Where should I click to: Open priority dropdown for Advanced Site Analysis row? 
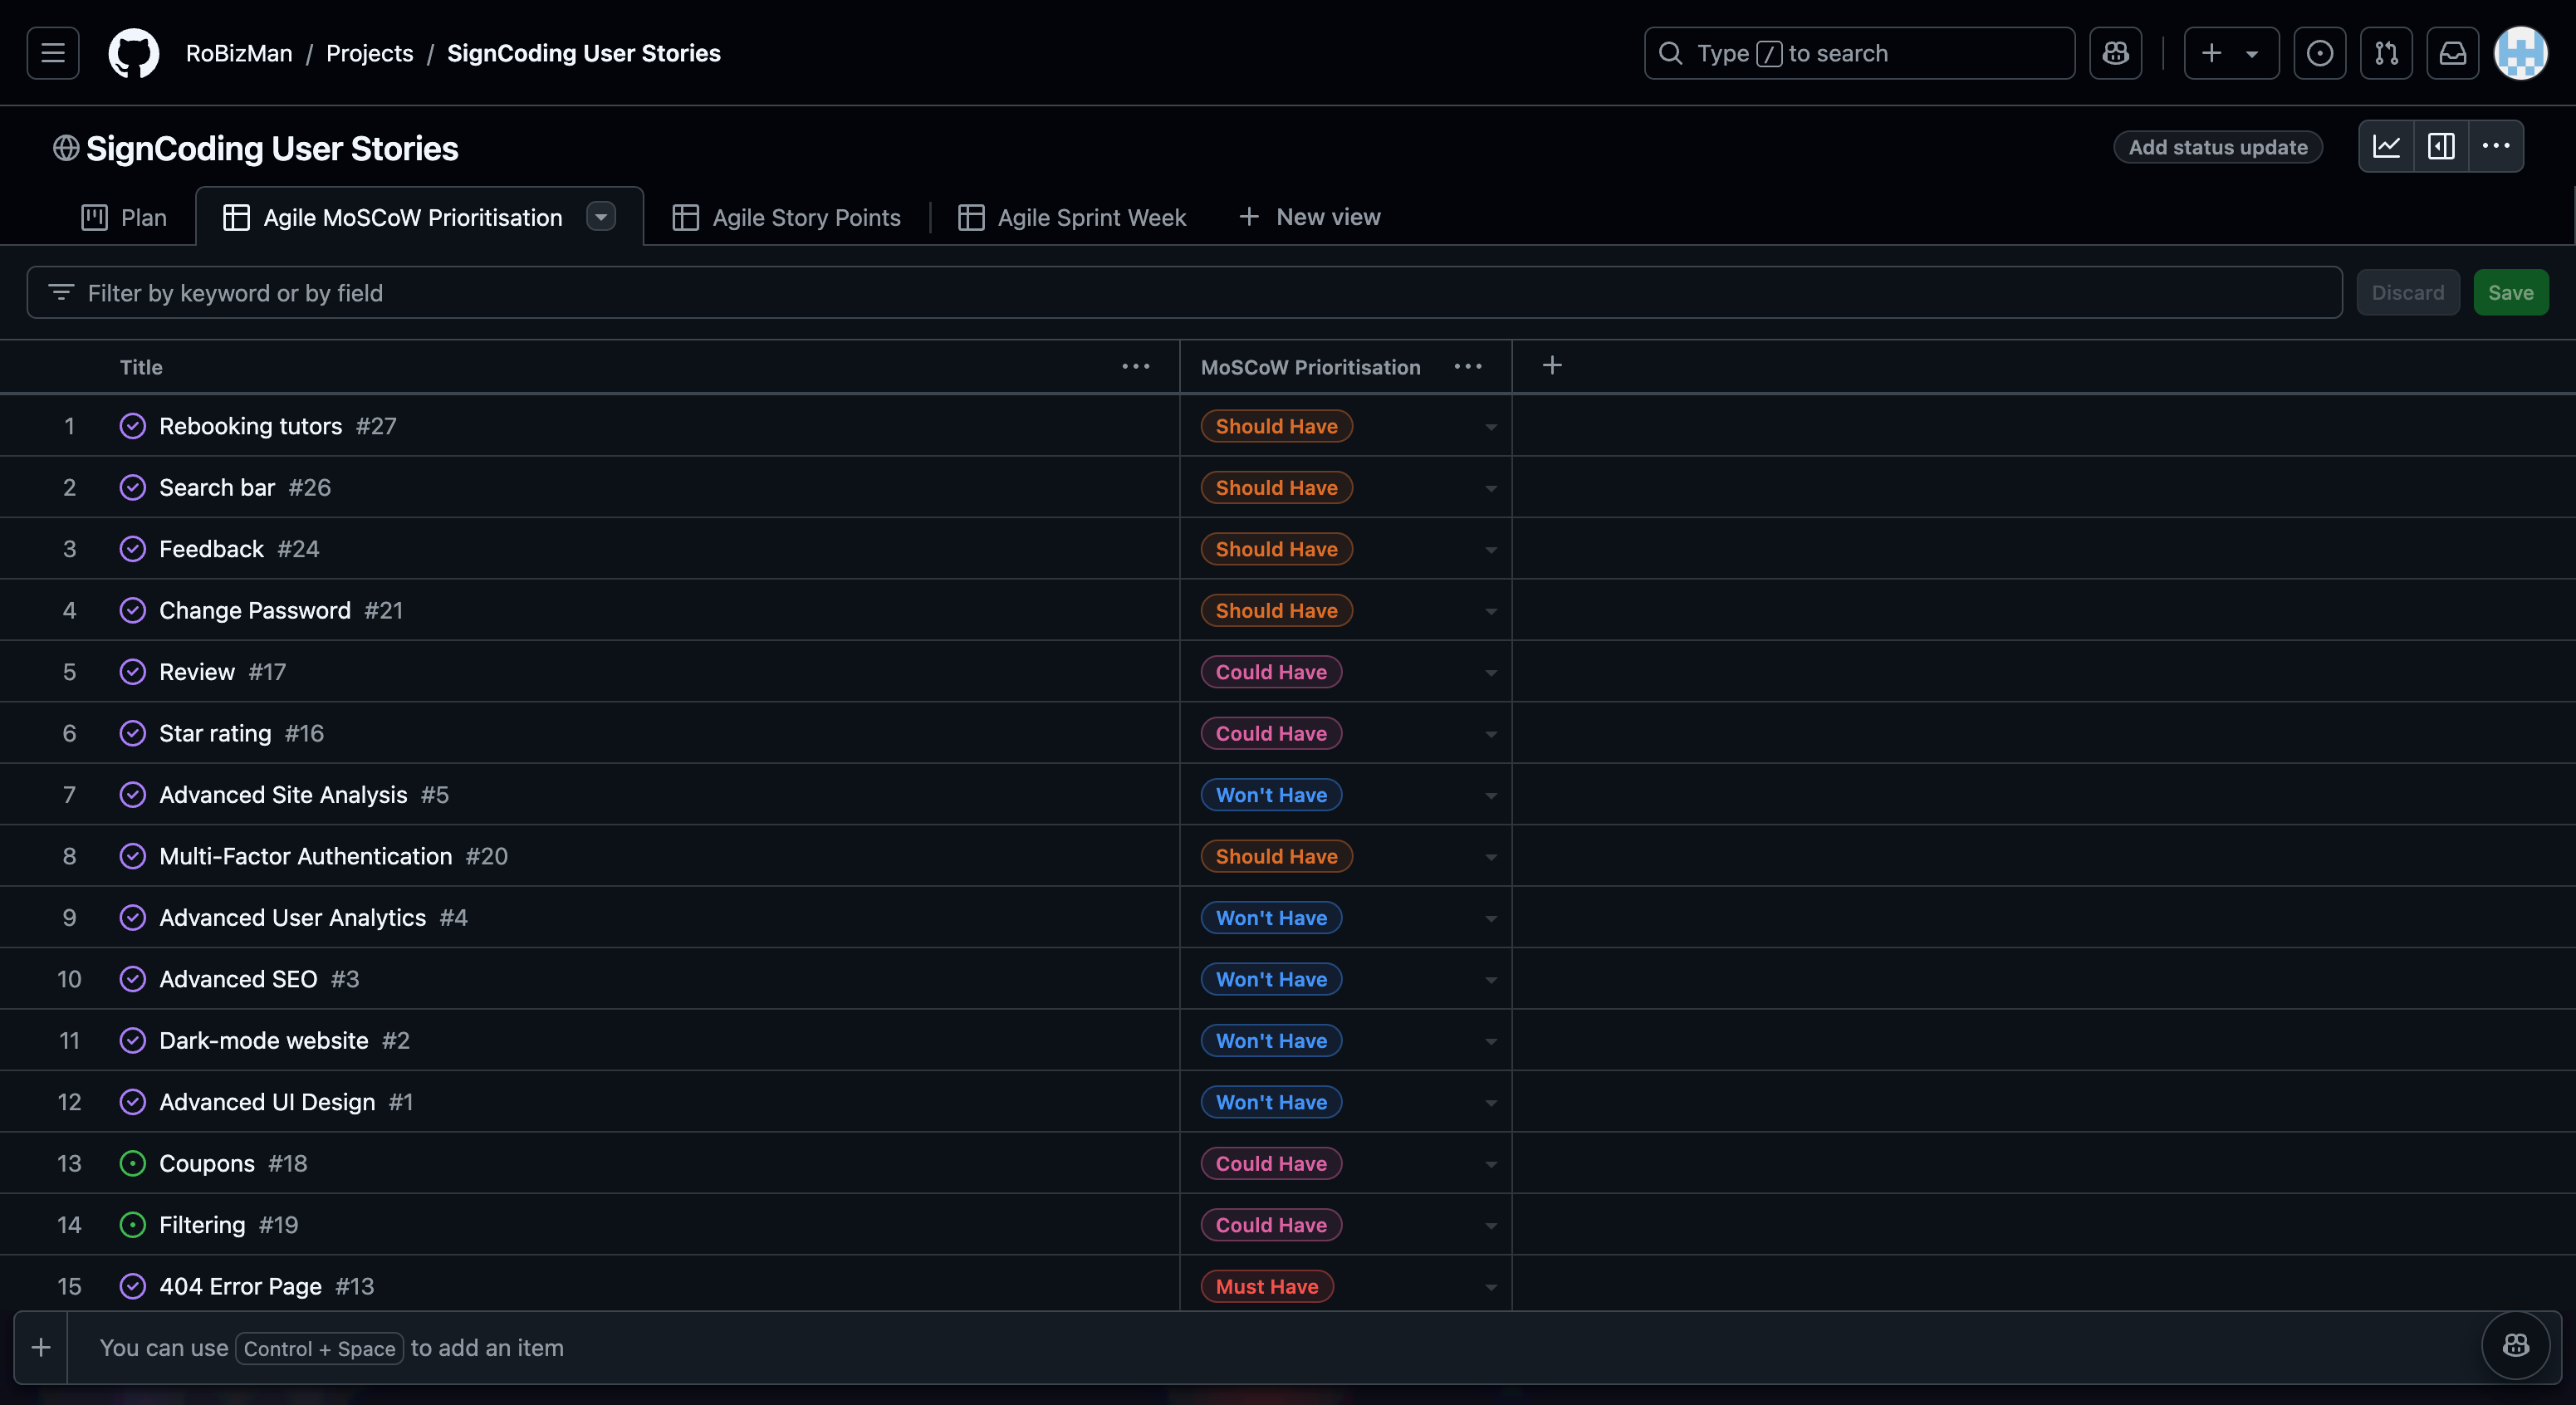[1491, 796]
